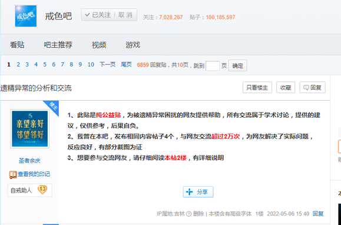Image resolution: width=341 pixels, height=225 pixels.
Task: Open the book icon next to 查看我的印记
Action: tap(13, 174)
